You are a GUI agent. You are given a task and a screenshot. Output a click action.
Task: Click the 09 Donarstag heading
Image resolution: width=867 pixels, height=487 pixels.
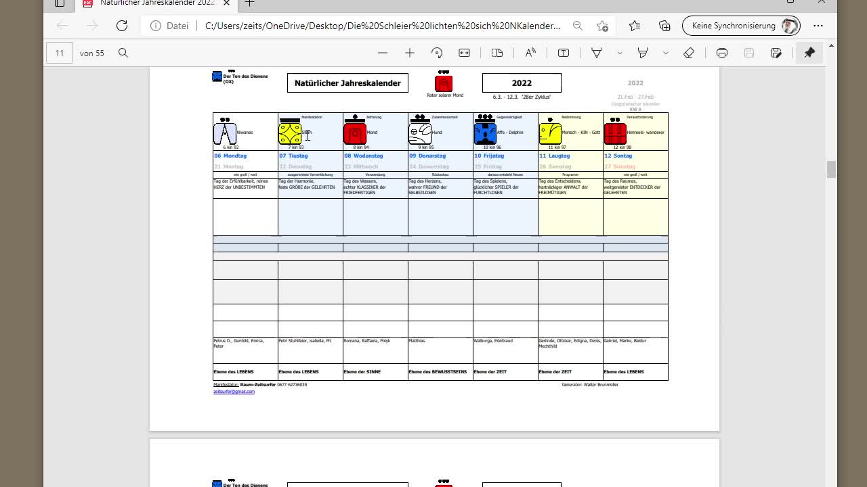click(427, 156)
